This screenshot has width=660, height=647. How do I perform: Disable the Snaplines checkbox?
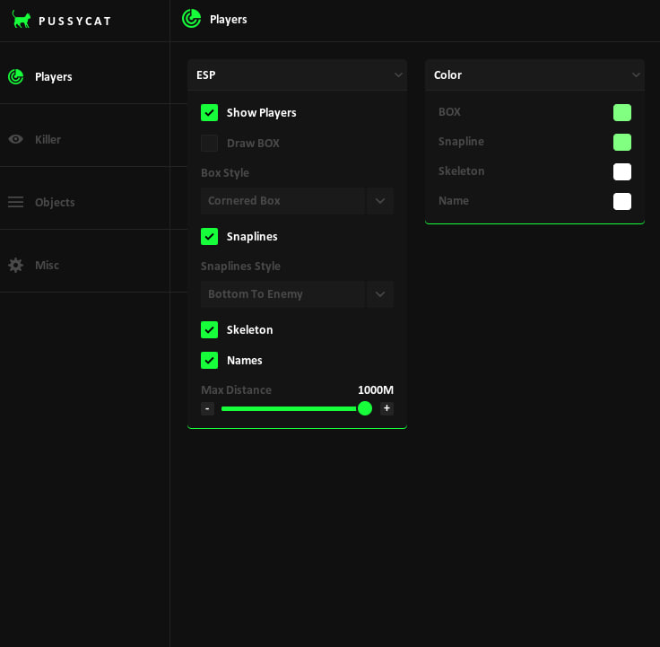(x=209, y=236)
